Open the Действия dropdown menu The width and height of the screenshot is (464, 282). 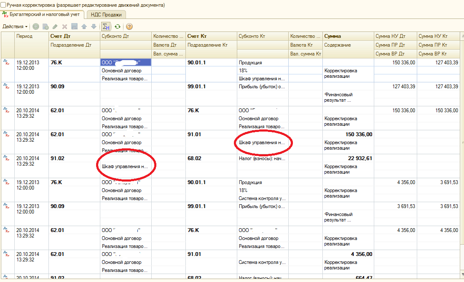(15, 26)
